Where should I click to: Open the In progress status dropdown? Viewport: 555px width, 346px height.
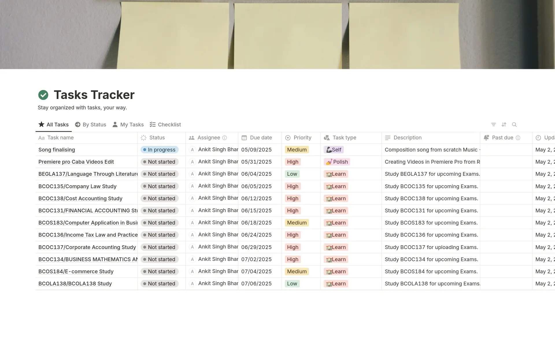coord(160,150)
